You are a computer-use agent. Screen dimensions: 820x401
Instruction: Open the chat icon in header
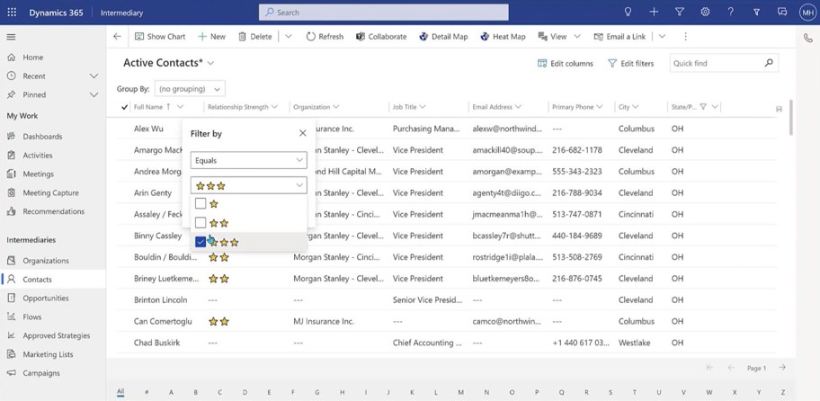(x=782, y=12)
